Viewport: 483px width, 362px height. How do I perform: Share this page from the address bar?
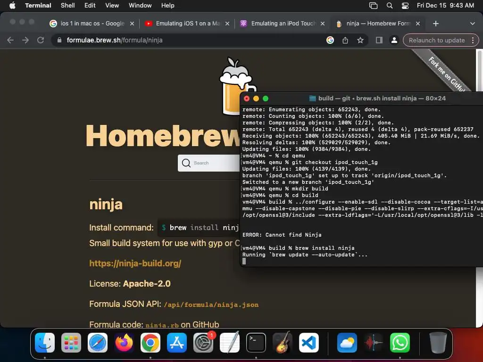(345, 40)
